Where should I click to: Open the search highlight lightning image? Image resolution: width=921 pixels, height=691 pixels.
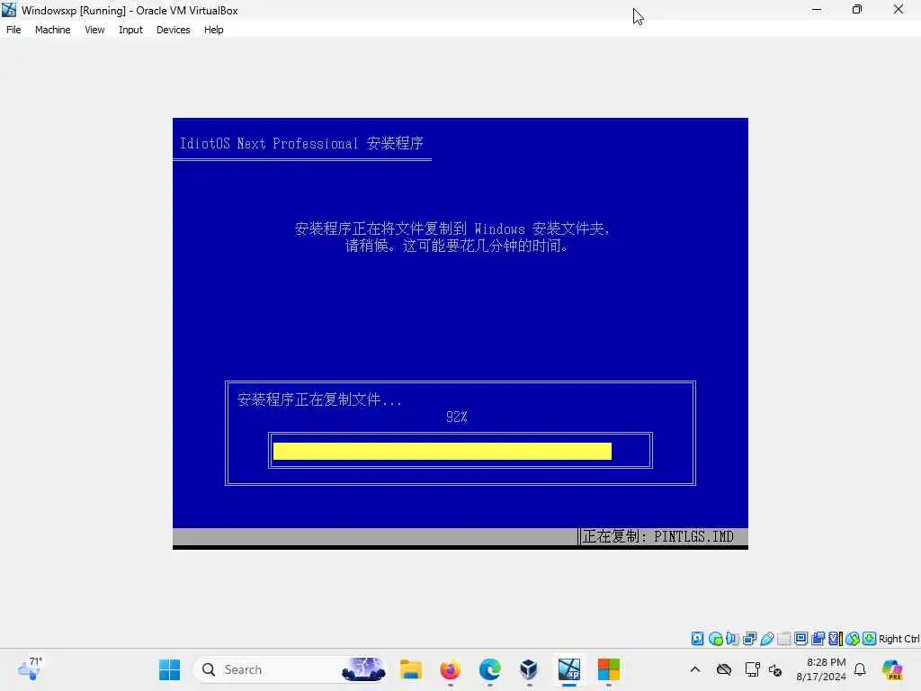(x=363, y=669)
